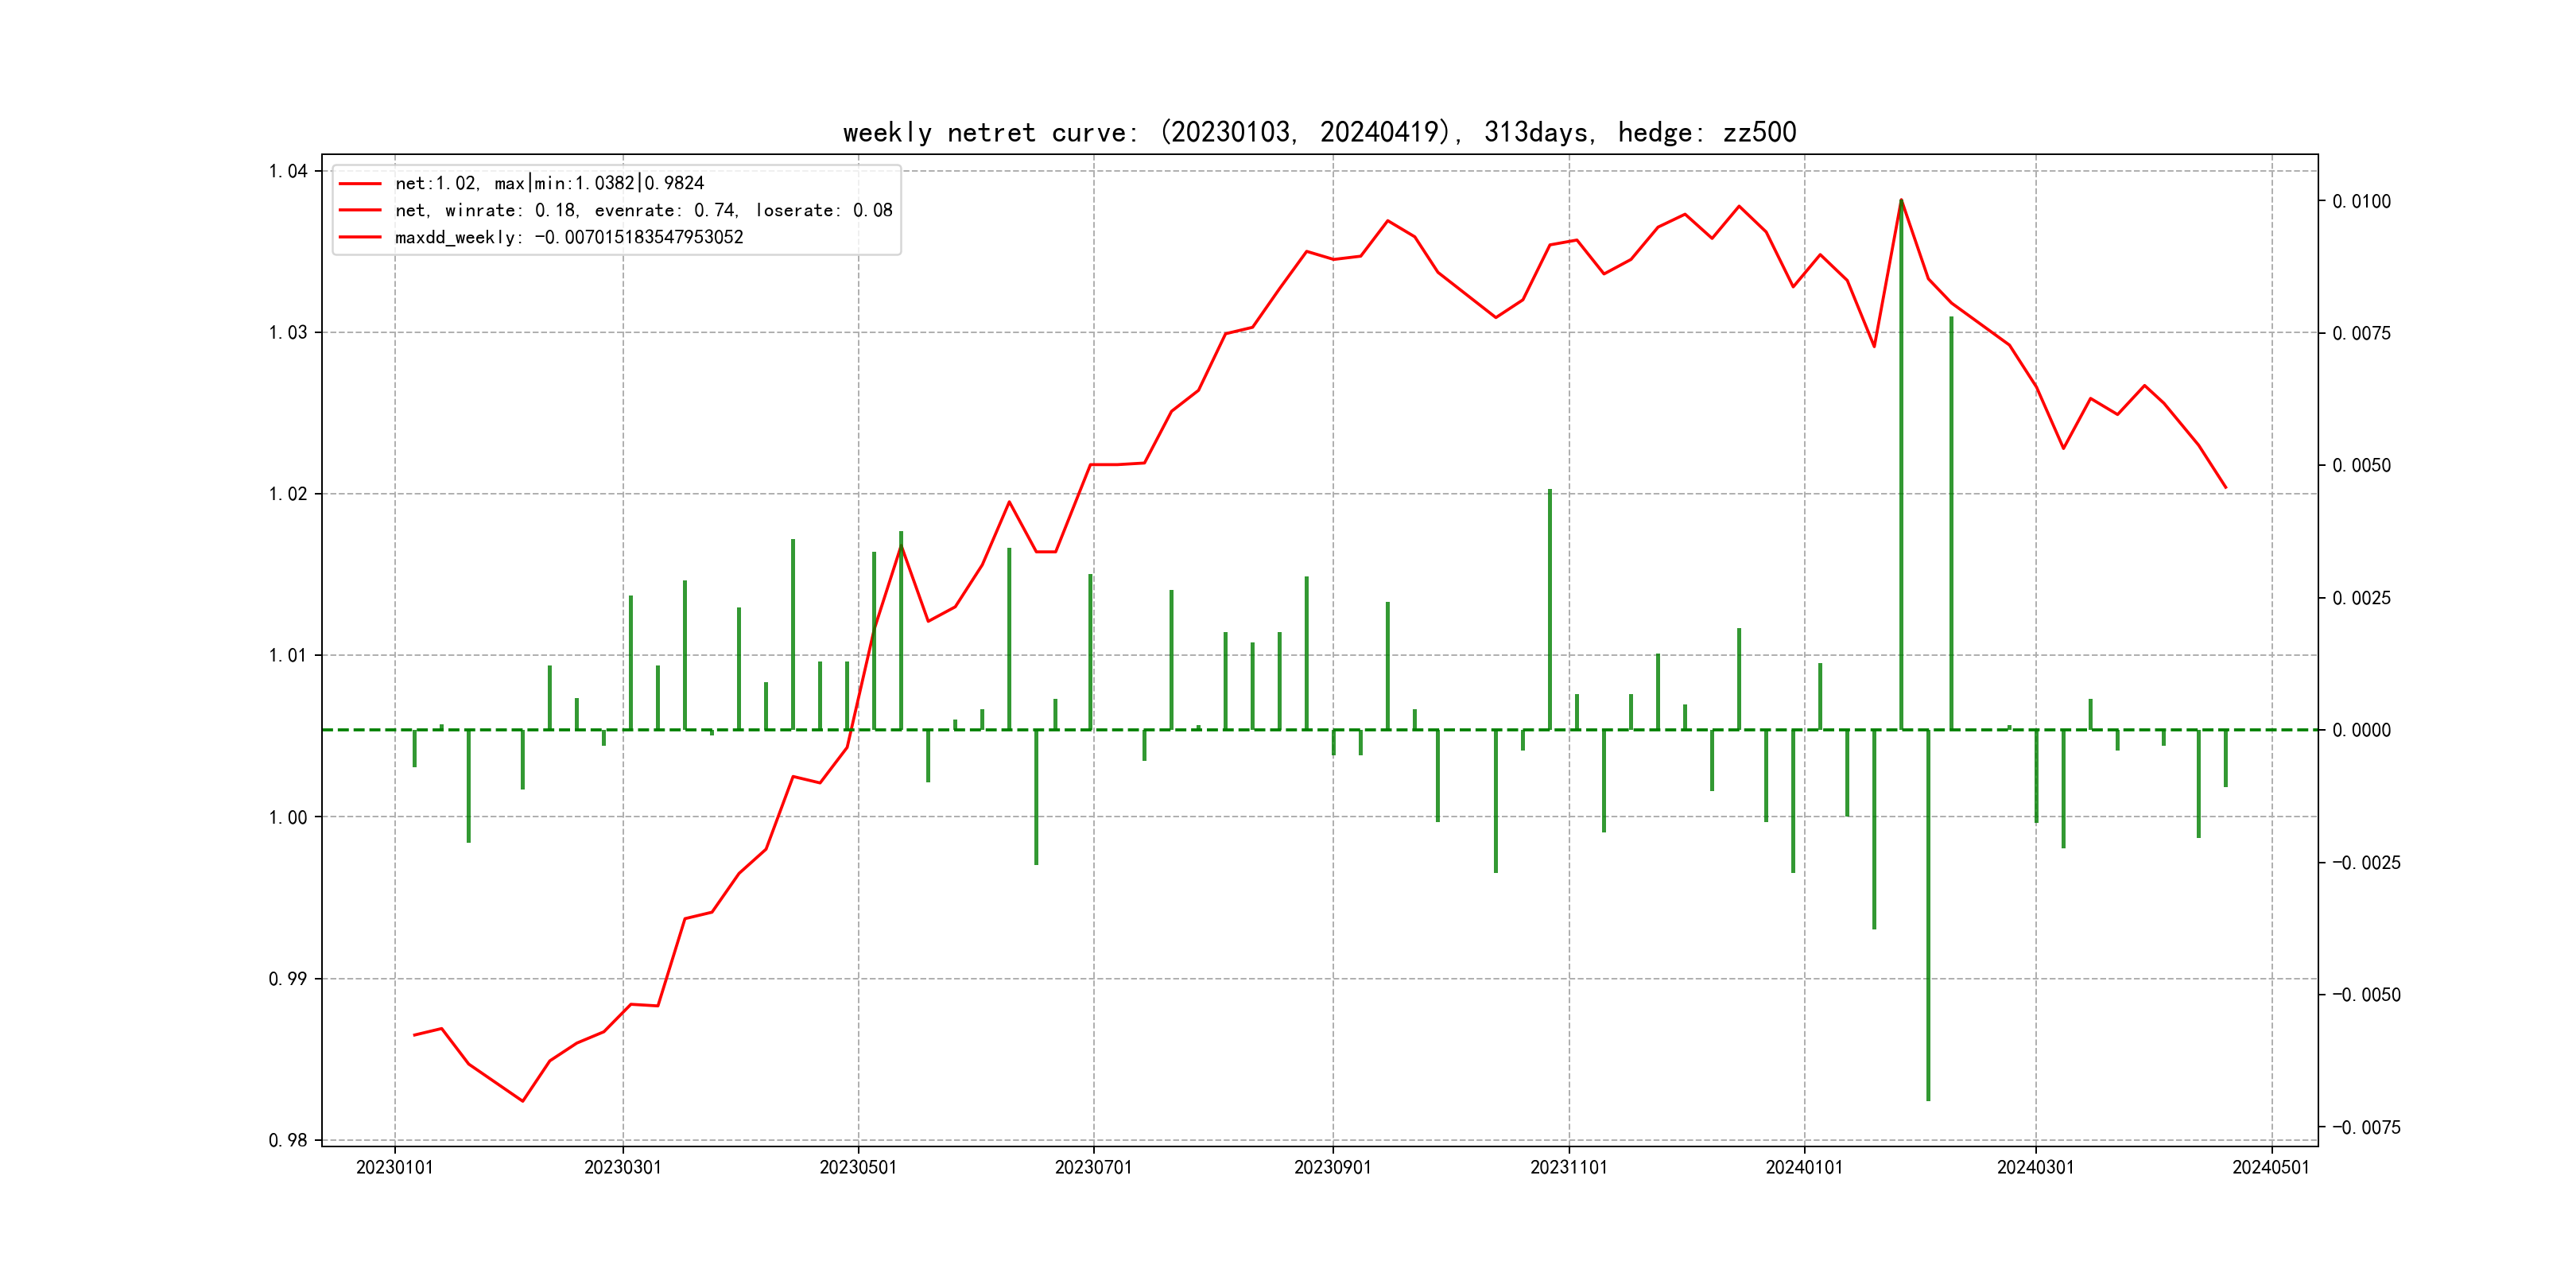This screenshot has width=2576, height=1288.
Task: Click the 0.0000 right y-axis label
Action: (x=2361, y=730)
